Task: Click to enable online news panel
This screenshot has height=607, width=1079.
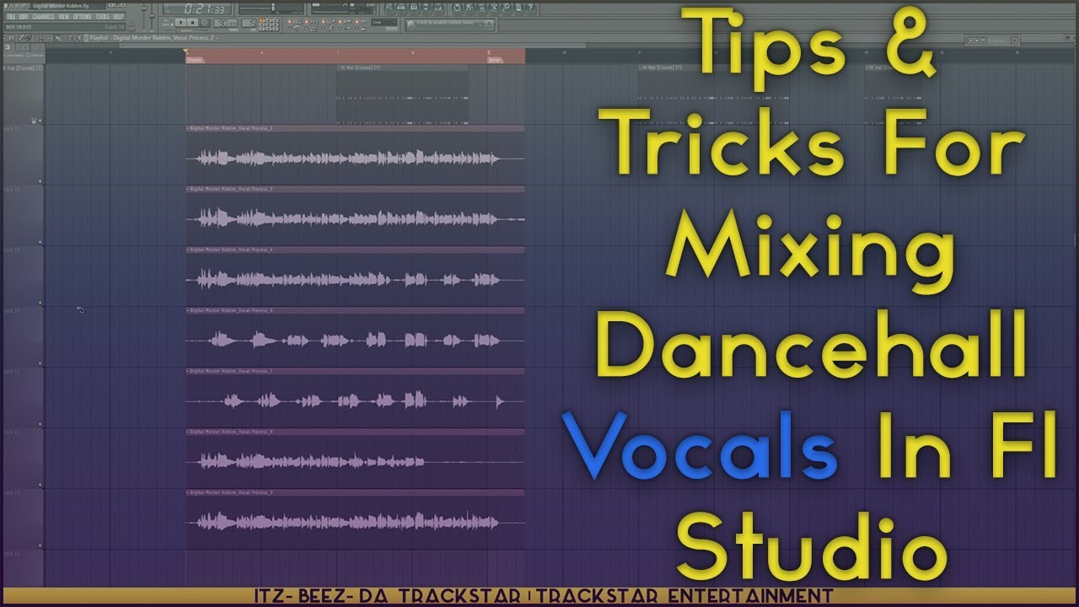Action: [x=448, y=24]
